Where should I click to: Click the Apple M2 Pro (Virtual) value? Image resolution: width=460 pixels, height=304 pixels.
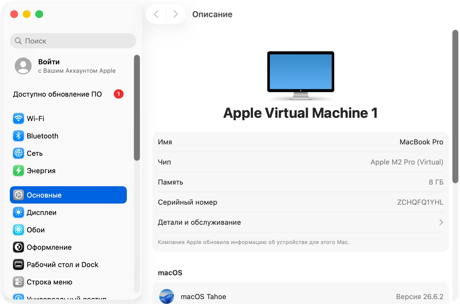(407, 162)
